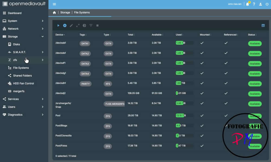Click the Mounted checkmark for Pool/Fotos
The height and width of the screenshot is (162, 271).
pos(202,146)
